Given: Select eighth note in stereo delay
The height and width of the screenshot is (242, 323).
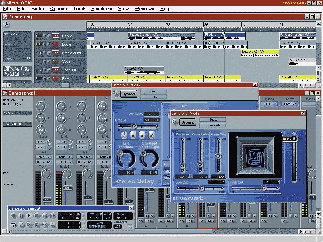Looking at the screenshot, I should (142, 135).
